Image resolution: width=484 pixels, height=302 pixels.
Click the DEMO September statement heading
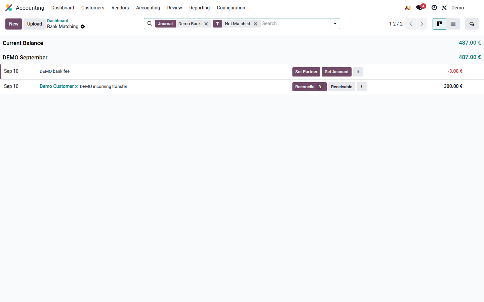click(x=25, y=57)
